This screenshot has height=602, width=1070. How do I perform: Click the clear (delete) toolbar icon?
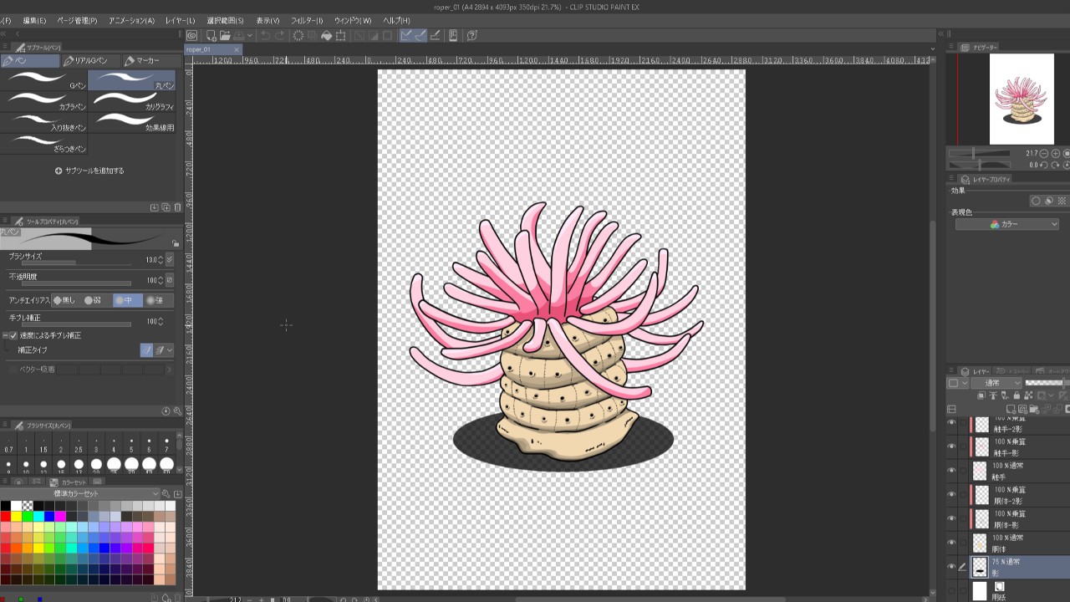click(x=298, y=36)
